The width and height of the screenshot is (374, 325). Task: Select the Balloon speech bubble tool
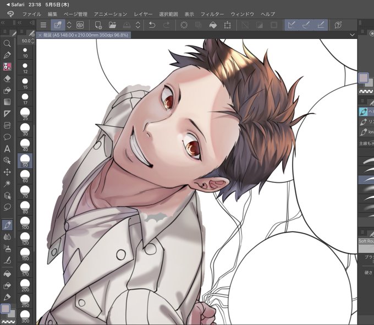pos(7,137)
